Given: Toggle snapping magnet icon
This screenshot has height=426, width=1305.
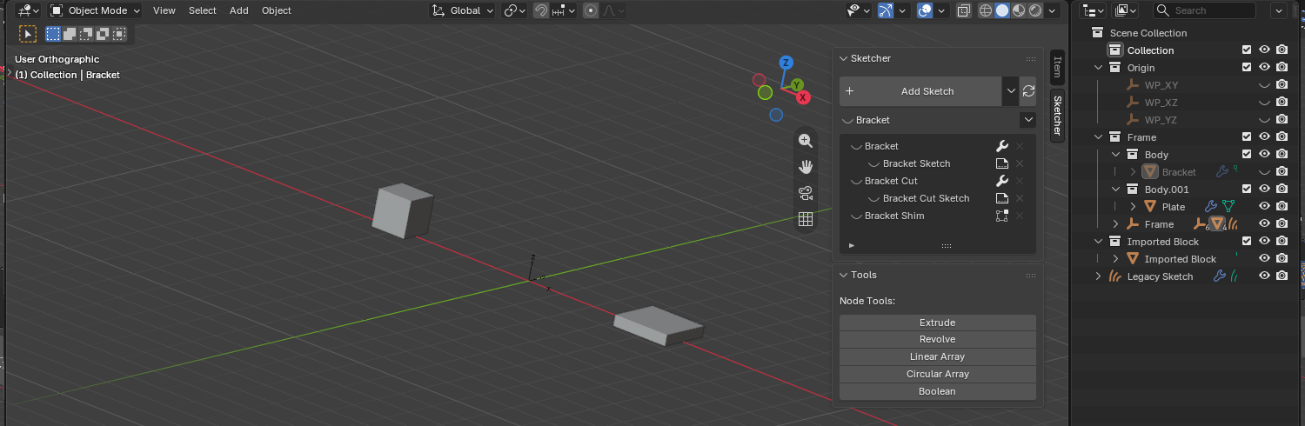Looking at the screenshot, I should pyautogui.click(x=541, y=10).
